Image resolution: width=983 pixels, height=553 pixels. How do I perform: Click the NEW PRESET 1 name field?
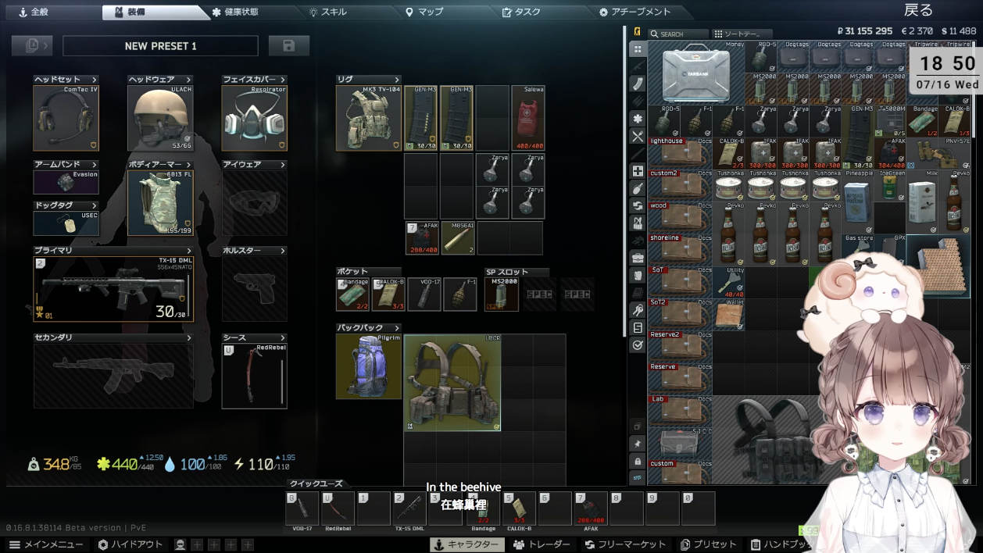click(x=160, y=46)
